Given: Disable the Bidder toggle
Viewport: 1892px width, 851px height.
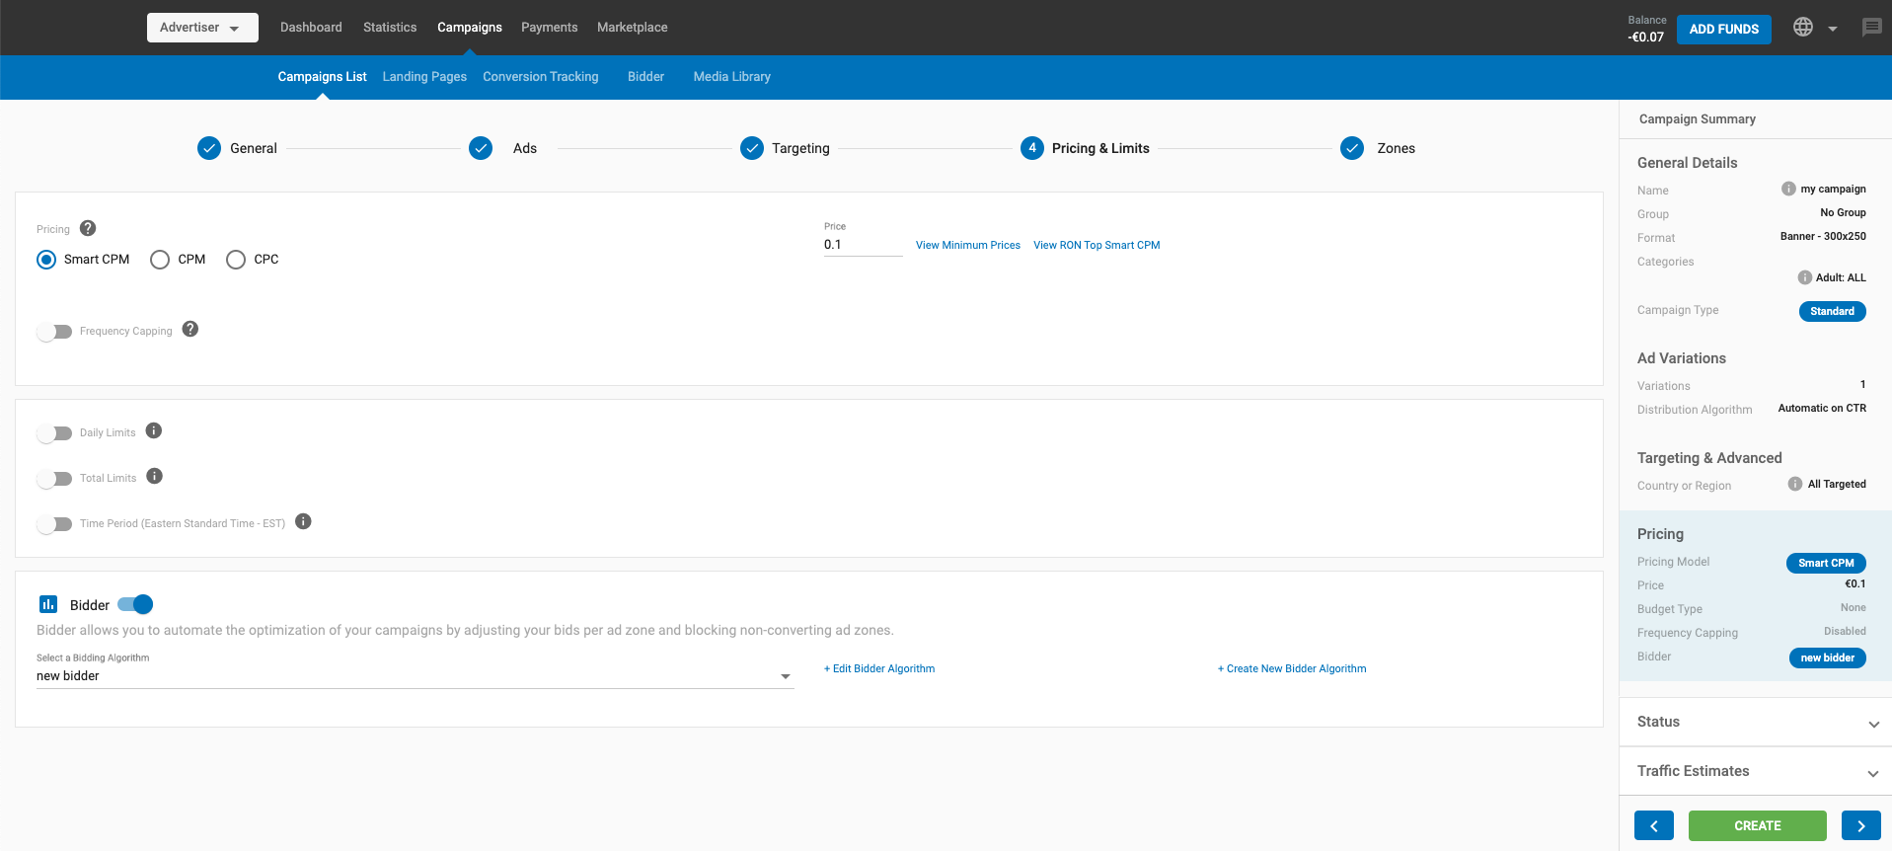Looking at the screenshot, I should [x=135, y=604].
